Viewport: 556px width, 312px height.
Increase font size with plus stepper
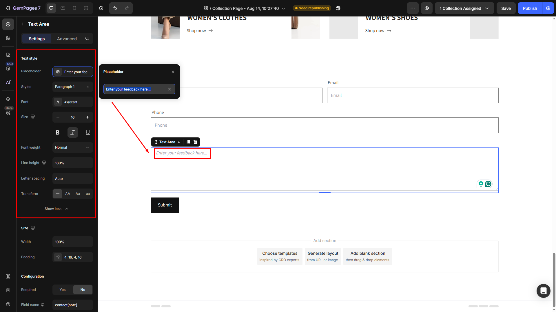click(x=87, y=117)
